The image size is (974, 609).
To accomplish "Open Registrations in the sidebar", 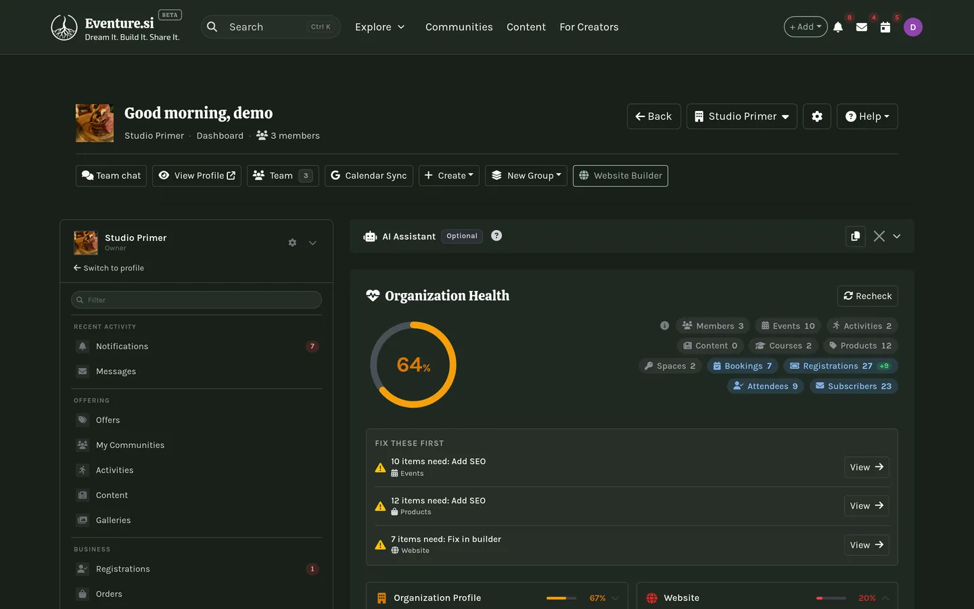I will (196, 569).
